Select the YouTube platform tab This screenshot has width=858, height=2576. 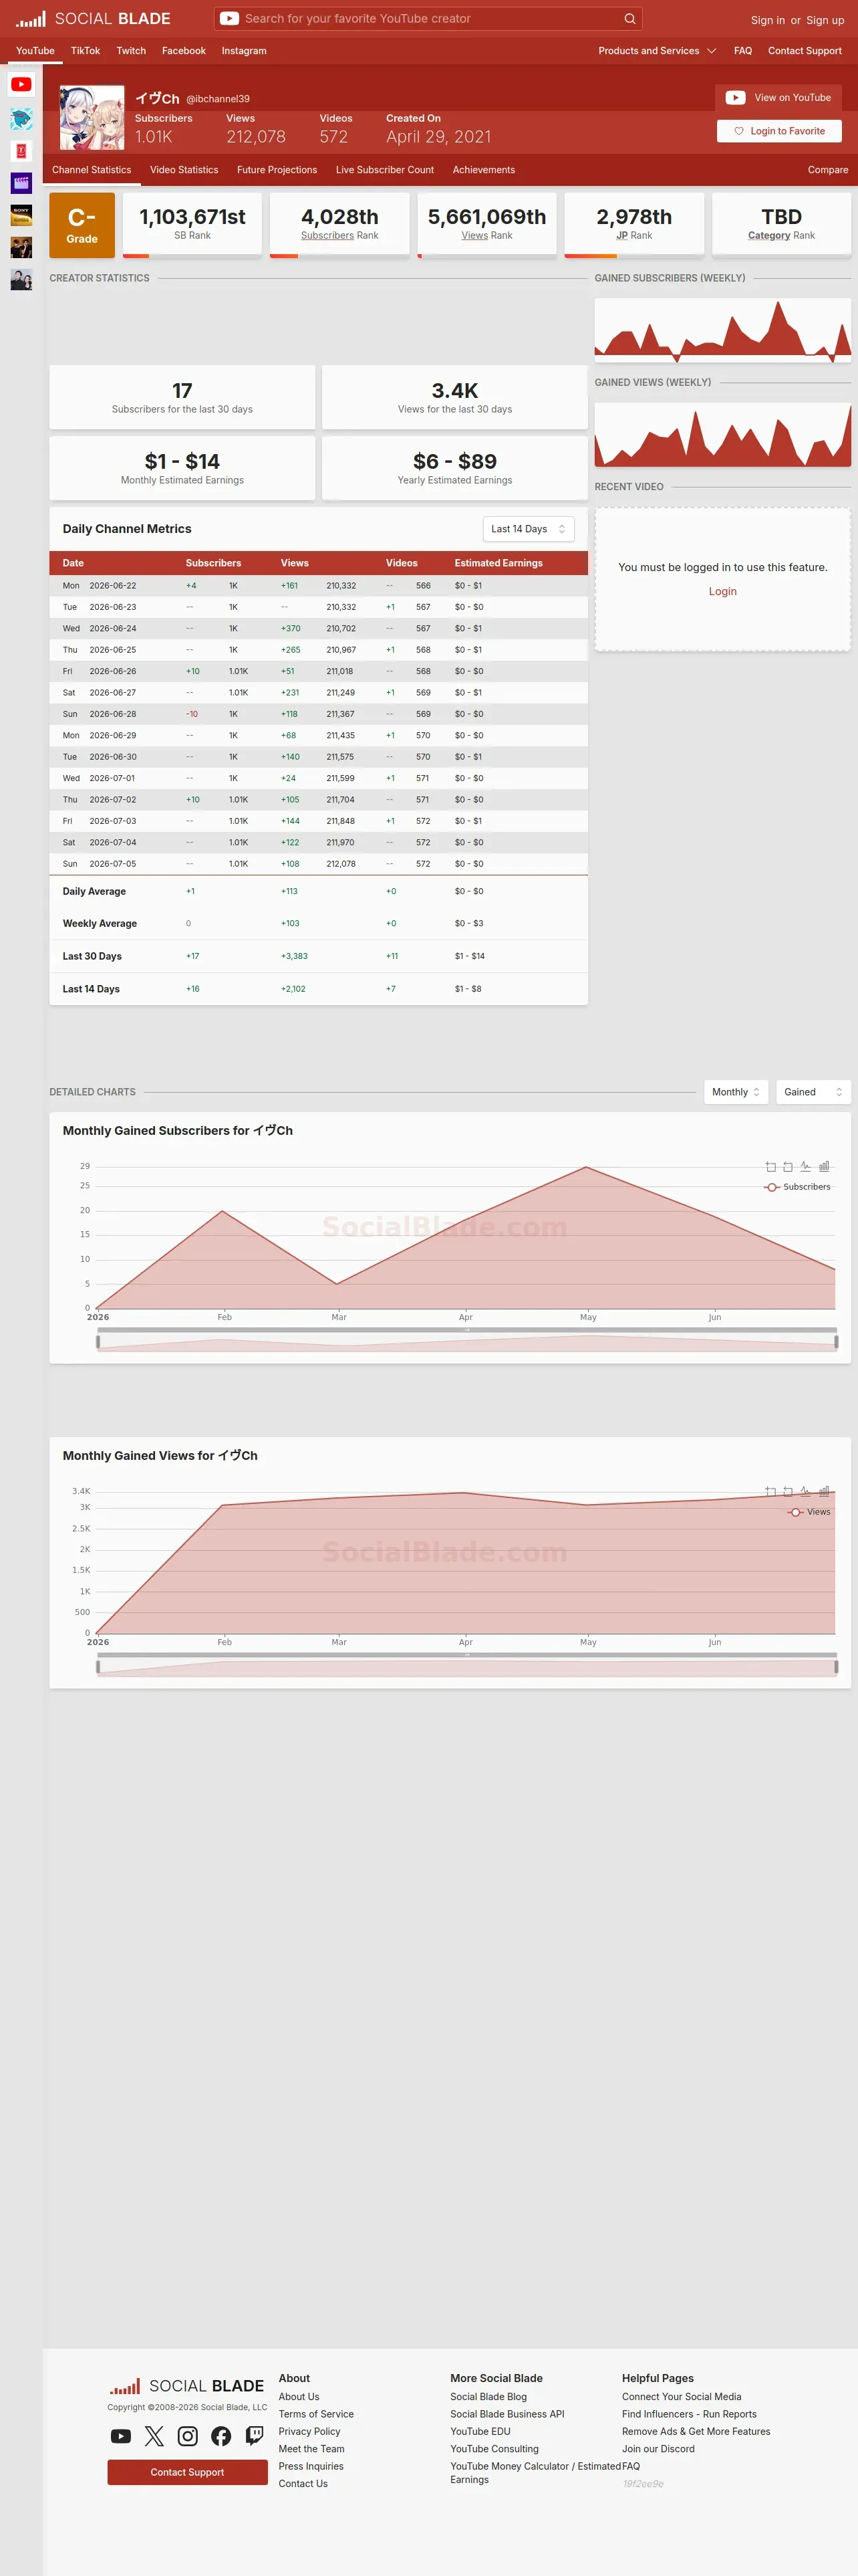coord(35,51)
